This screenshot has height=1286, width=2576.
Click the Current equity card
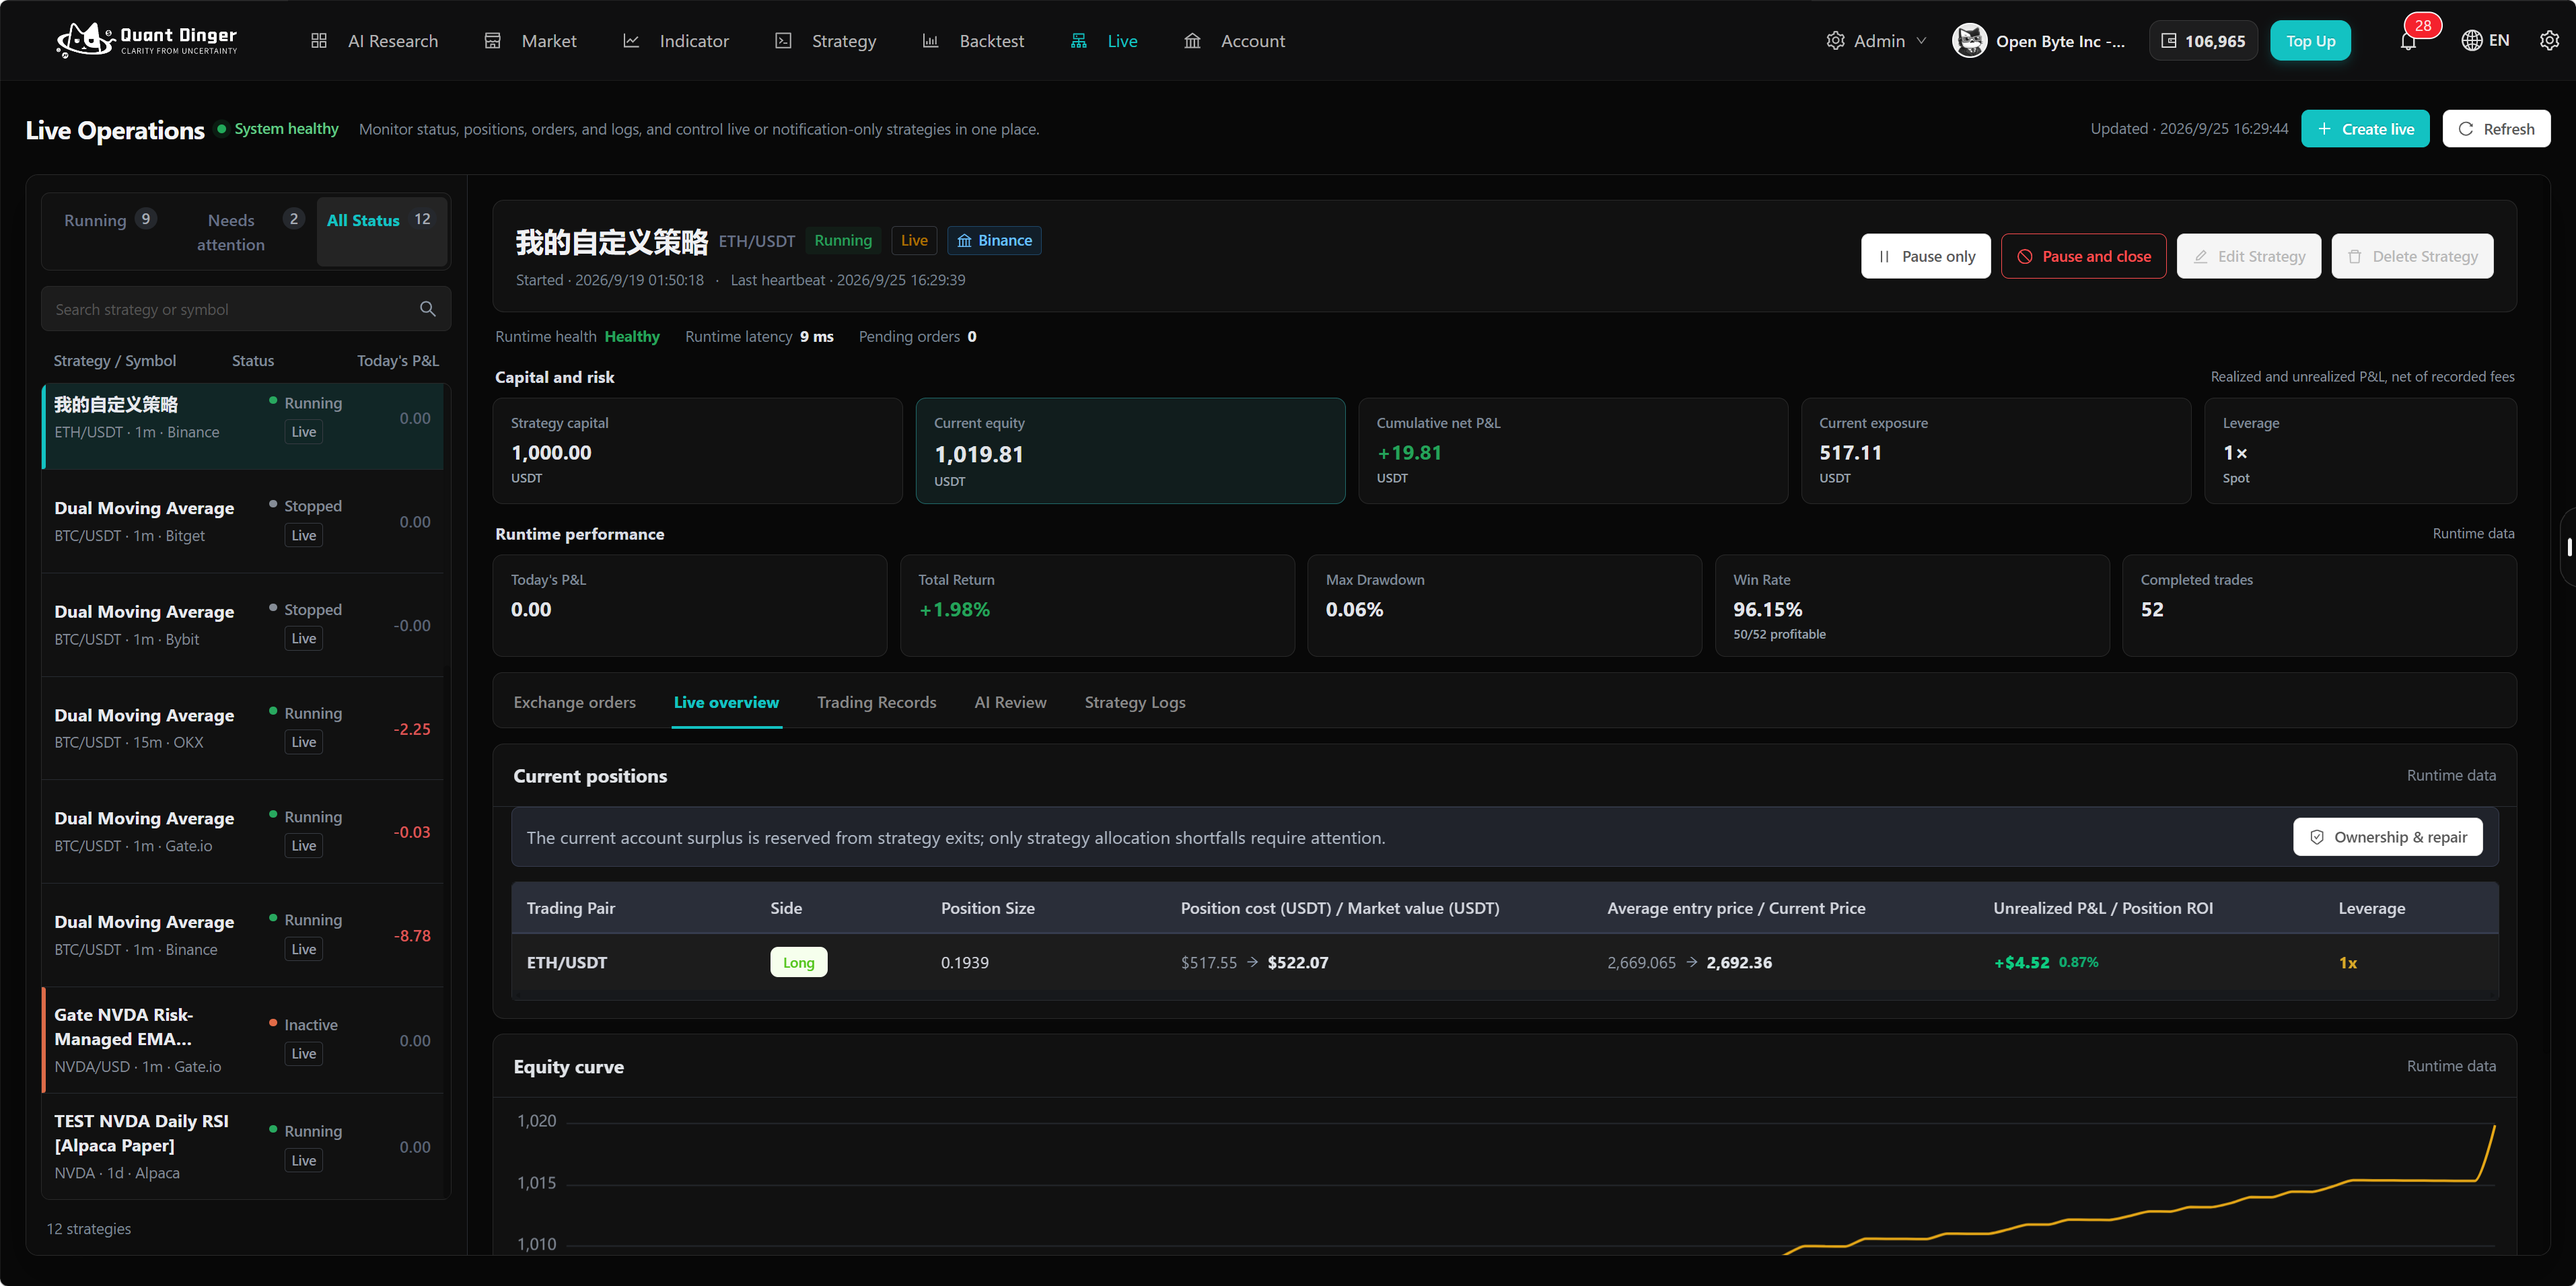pos(1130,451)
